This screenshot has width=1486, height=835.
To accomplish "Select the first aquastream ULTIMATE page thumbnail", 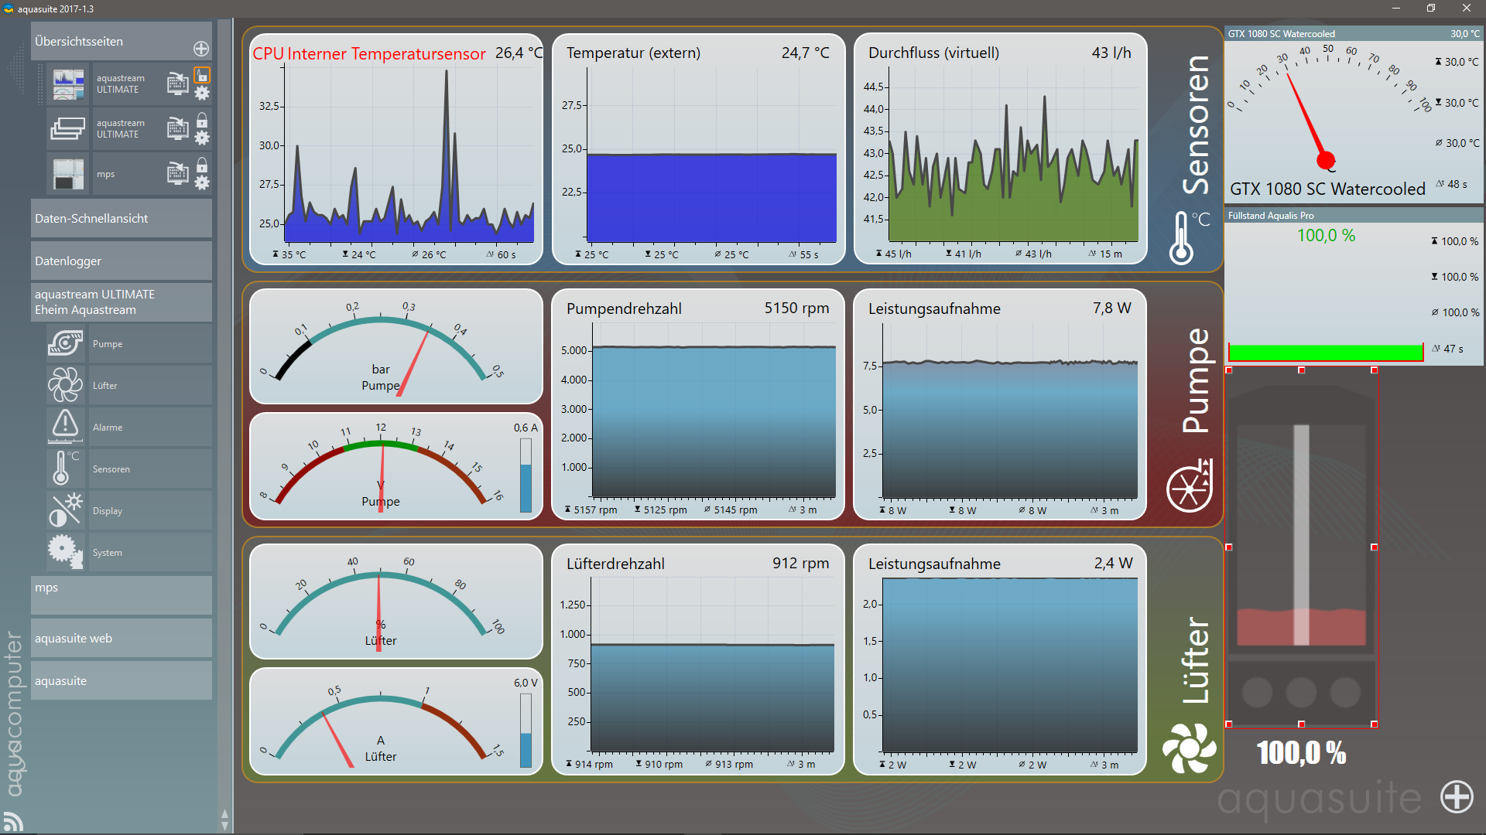I will 68,83.
